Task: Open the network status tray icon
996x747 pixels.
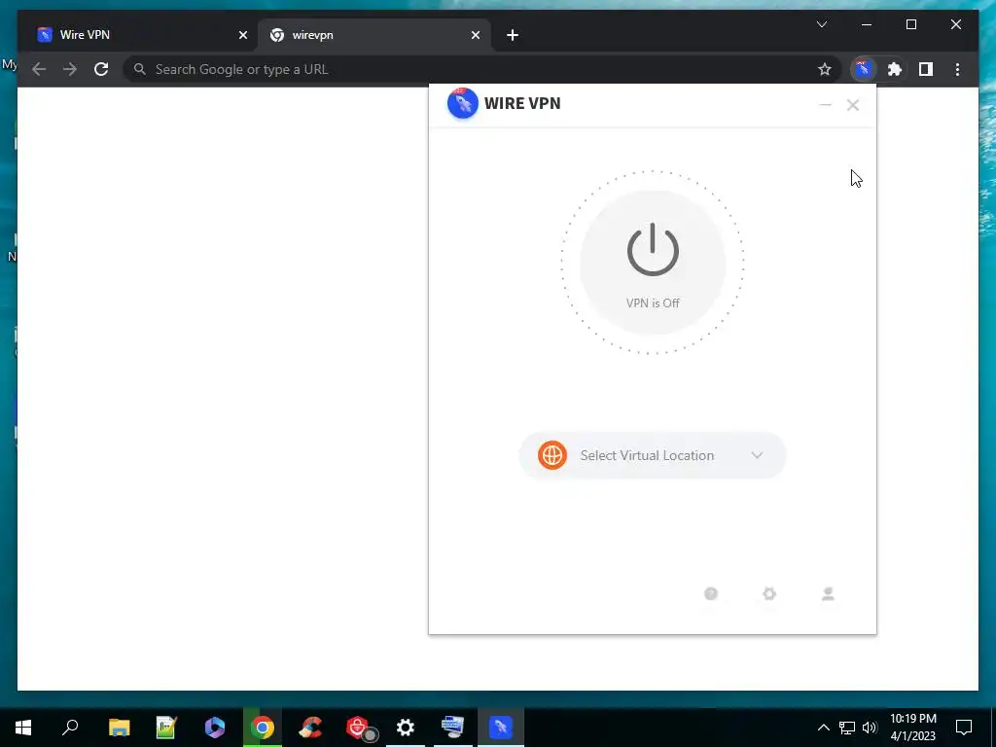Action: click(x=847, y=728)
